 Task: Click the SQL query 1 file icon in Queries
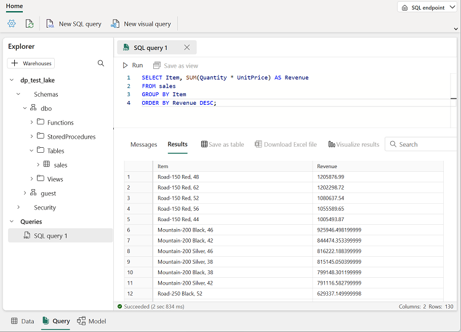(x=26, y=235)
